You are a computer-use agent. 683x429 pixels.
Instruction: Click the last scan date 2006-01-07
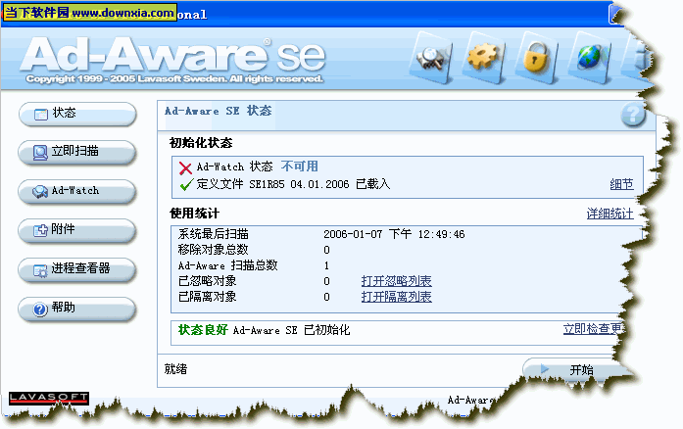point(353,234)
